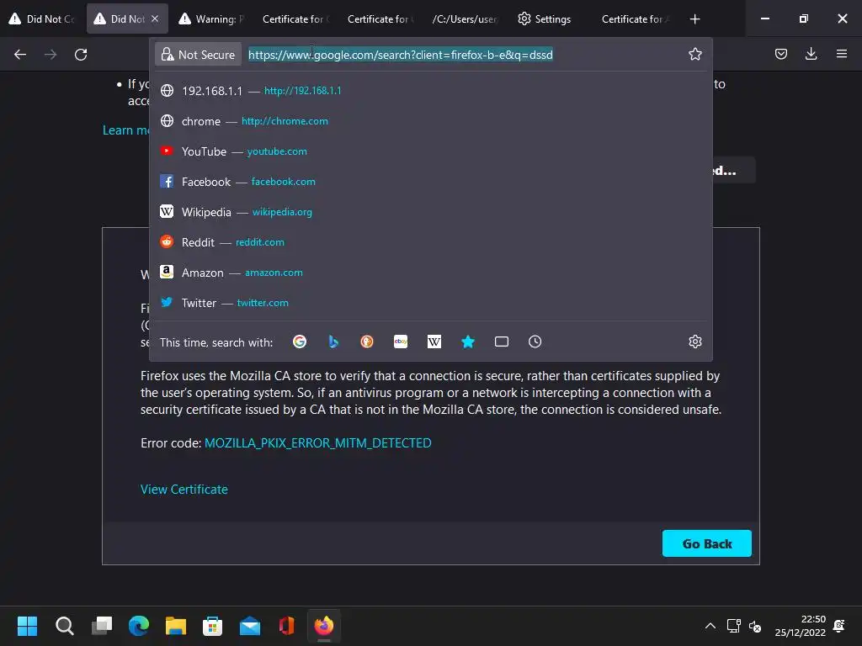Switch to the first Did Not Connect tab
This screenshot has width=862, height=646.
(x=42, y=19)
